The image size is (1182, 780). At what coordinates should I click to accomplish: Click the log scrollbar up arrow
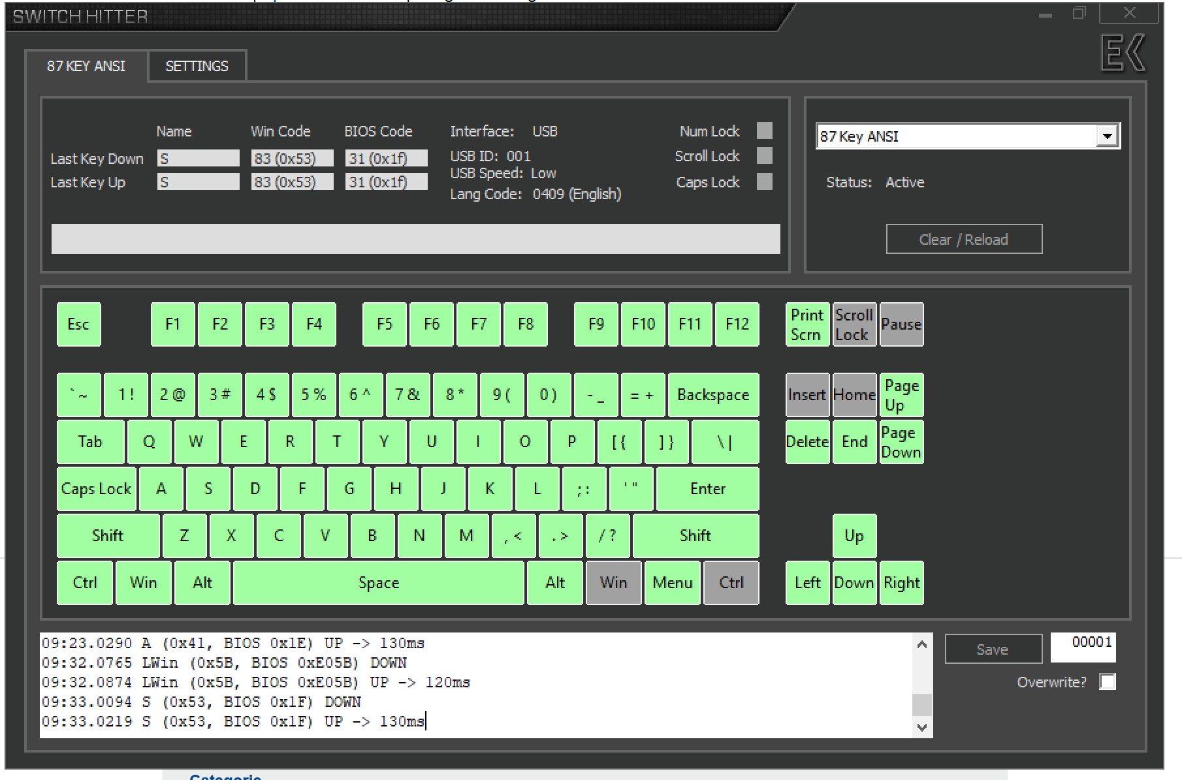(922, 644)
